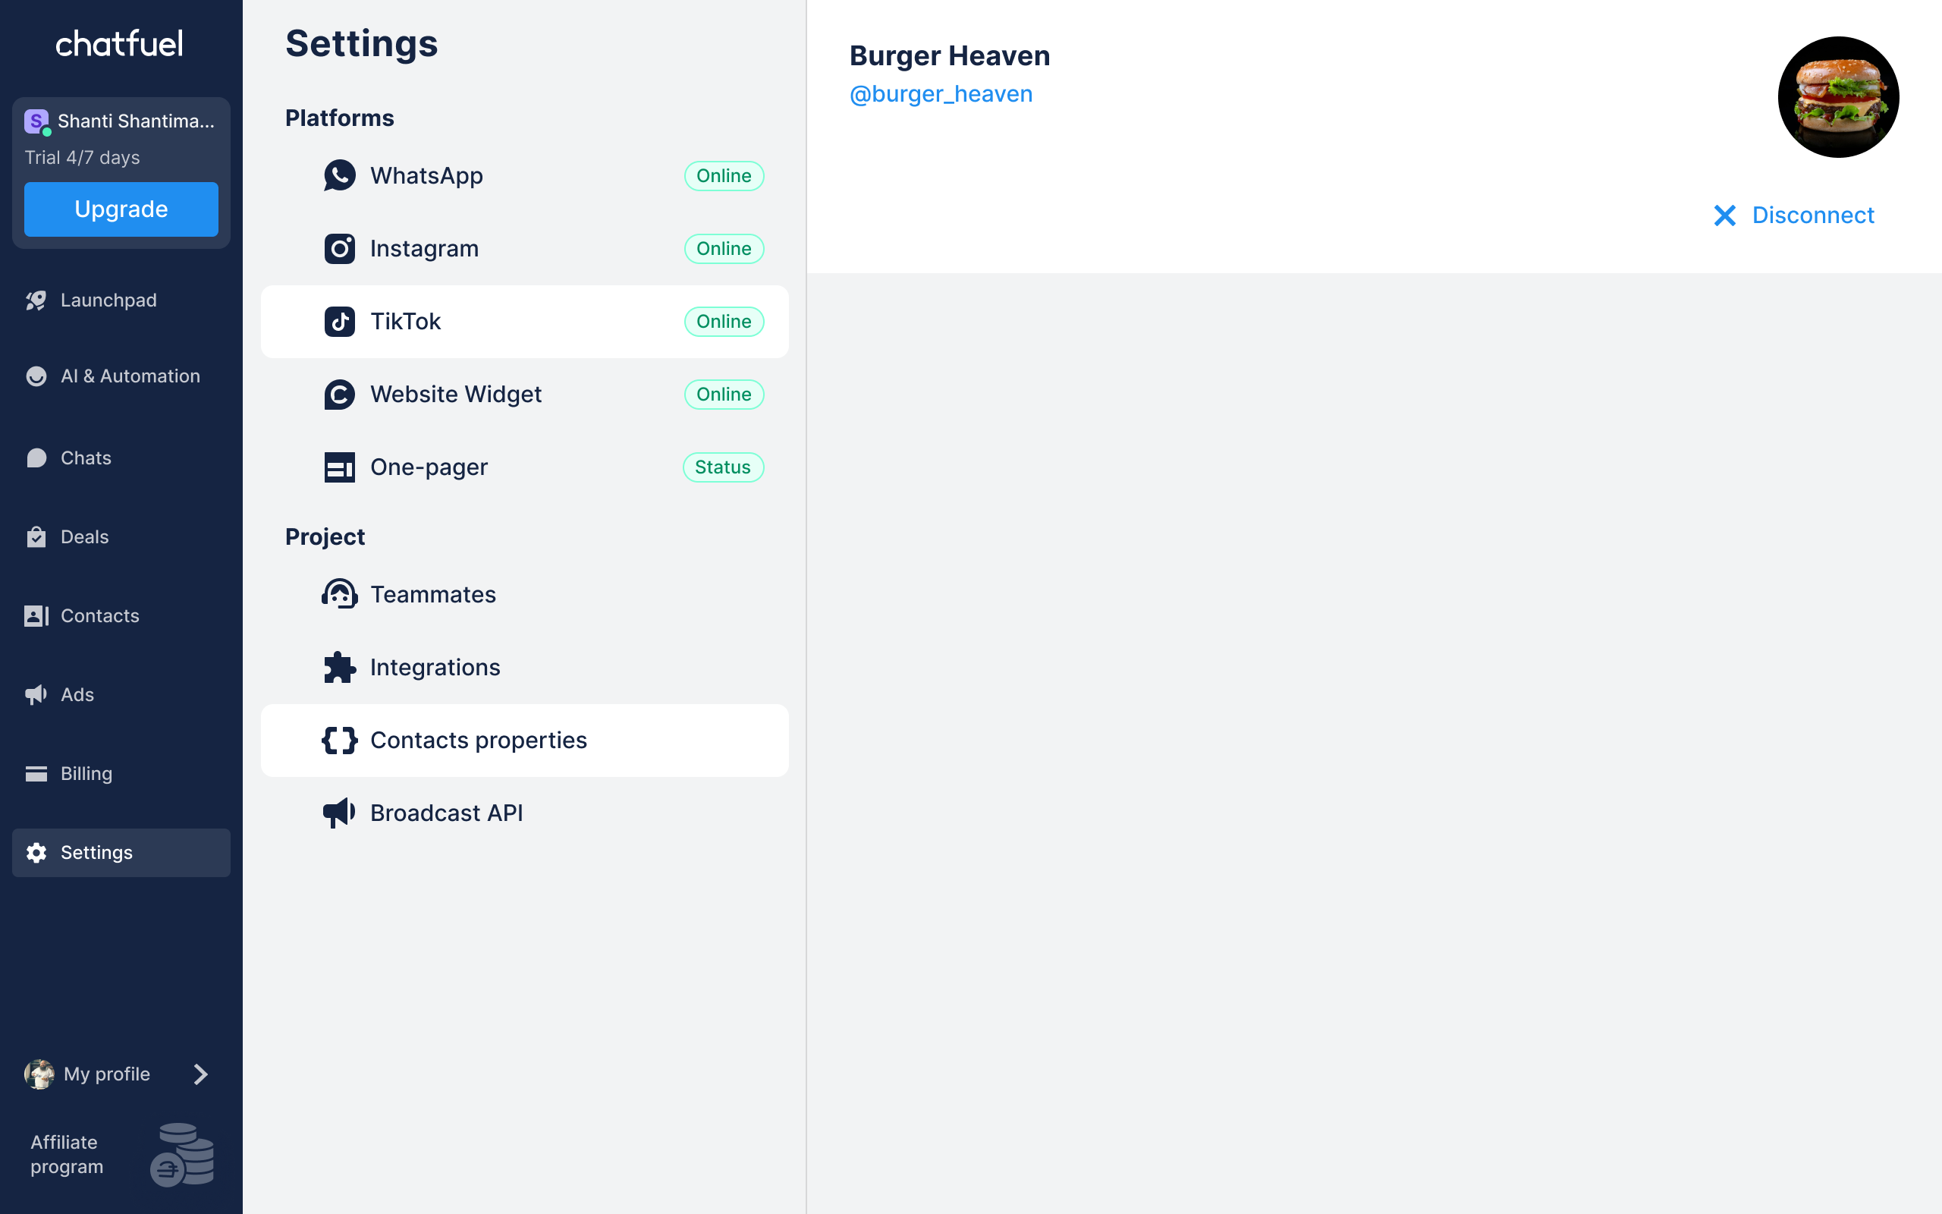Image resolution: width=1942 pixels, height=1214 pixels.
Task: Go to AI & Automation section
Action: 130,376
